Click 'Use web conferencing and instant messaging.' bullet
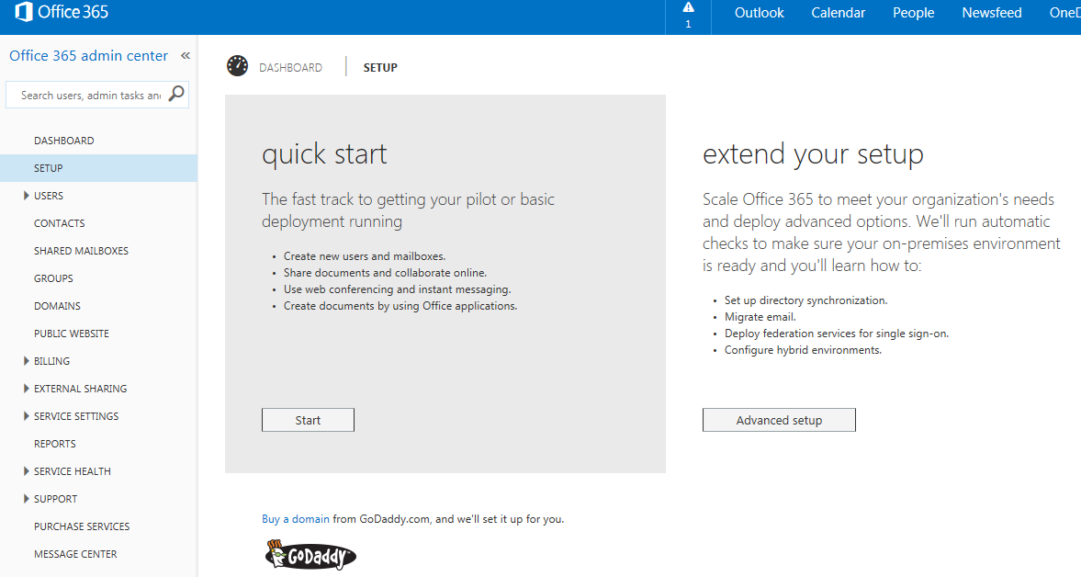The image size is (1081, 577). 397,289
